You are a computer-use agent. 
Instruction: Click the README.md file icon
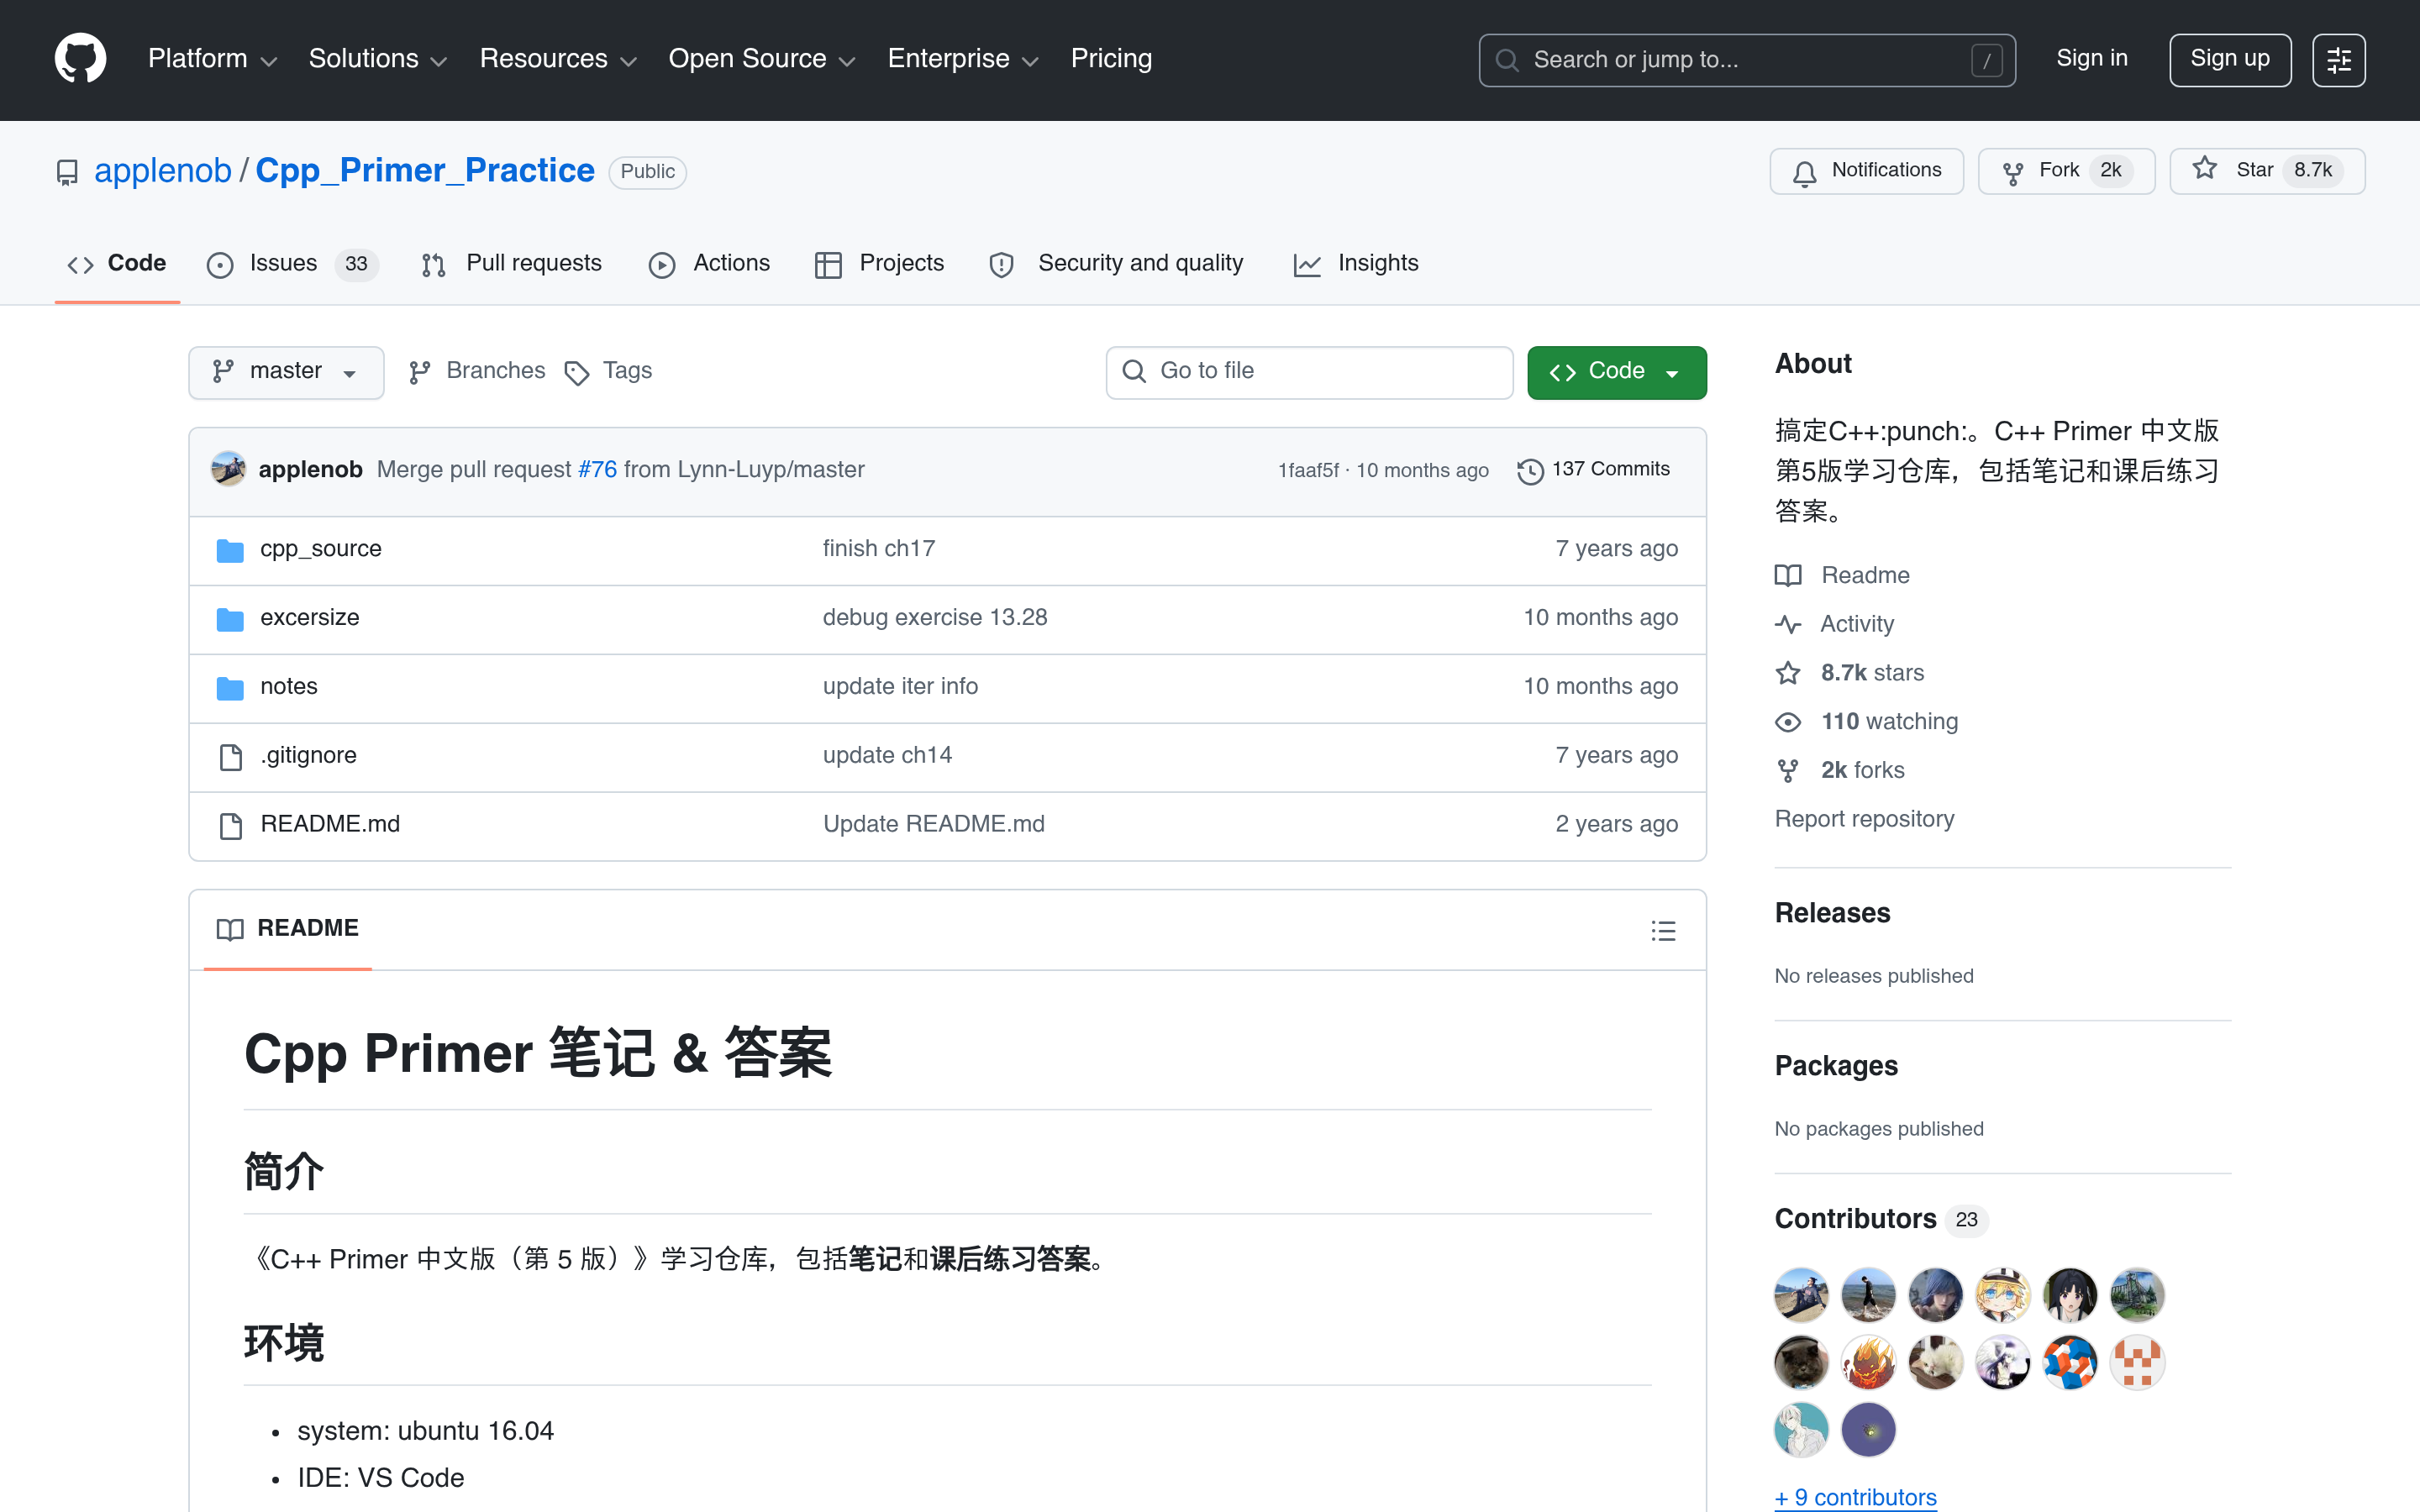click(230, 826)
